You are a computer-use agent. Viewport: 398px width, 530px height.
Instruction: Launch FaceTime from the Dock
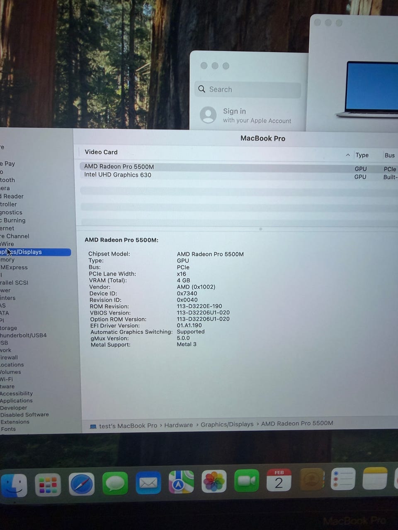point(247,481)
